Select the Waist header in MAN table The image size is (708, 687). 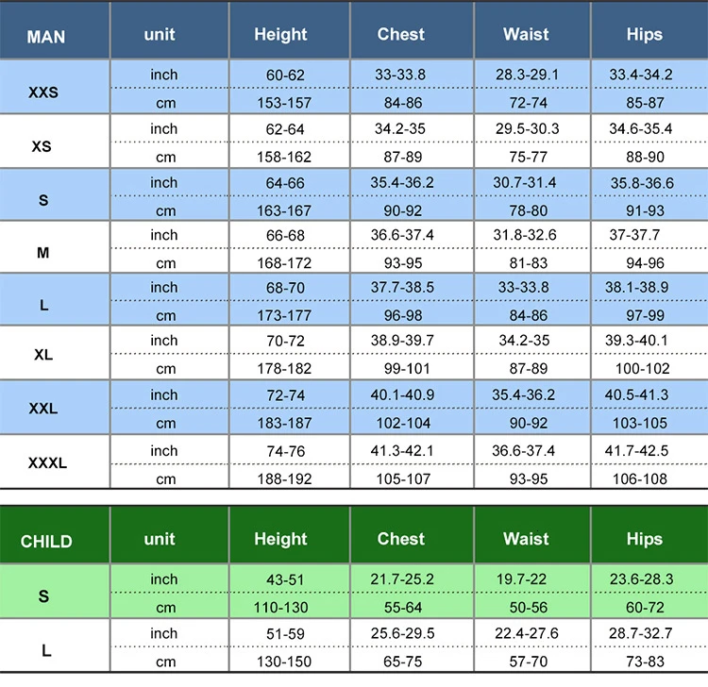coord(526,35)
